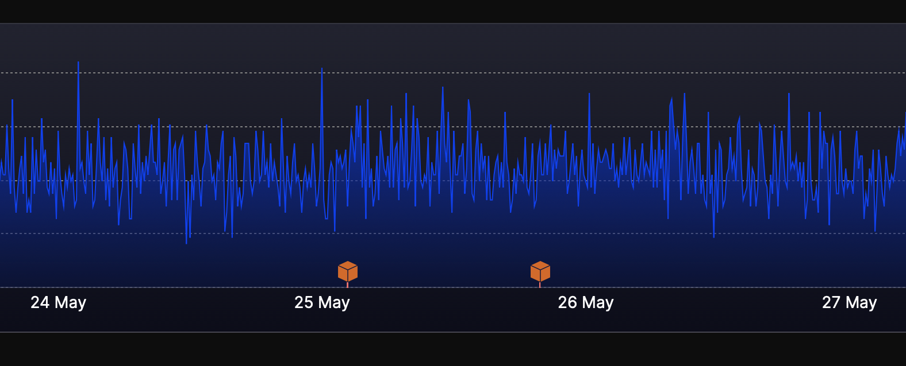Click the 25 May date label
This screenshot has height=366, width=906.
[x=322, y=302]
